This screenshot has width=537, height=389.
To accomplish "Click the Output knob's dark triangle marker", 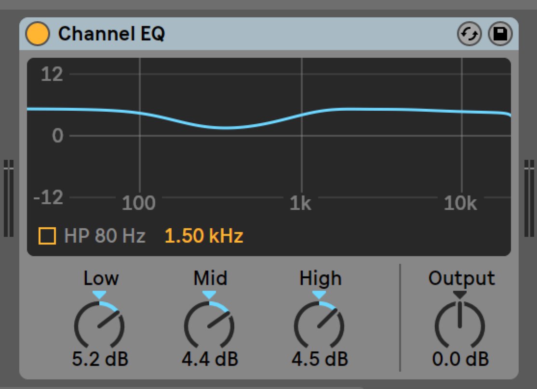I will click(460, 295).
